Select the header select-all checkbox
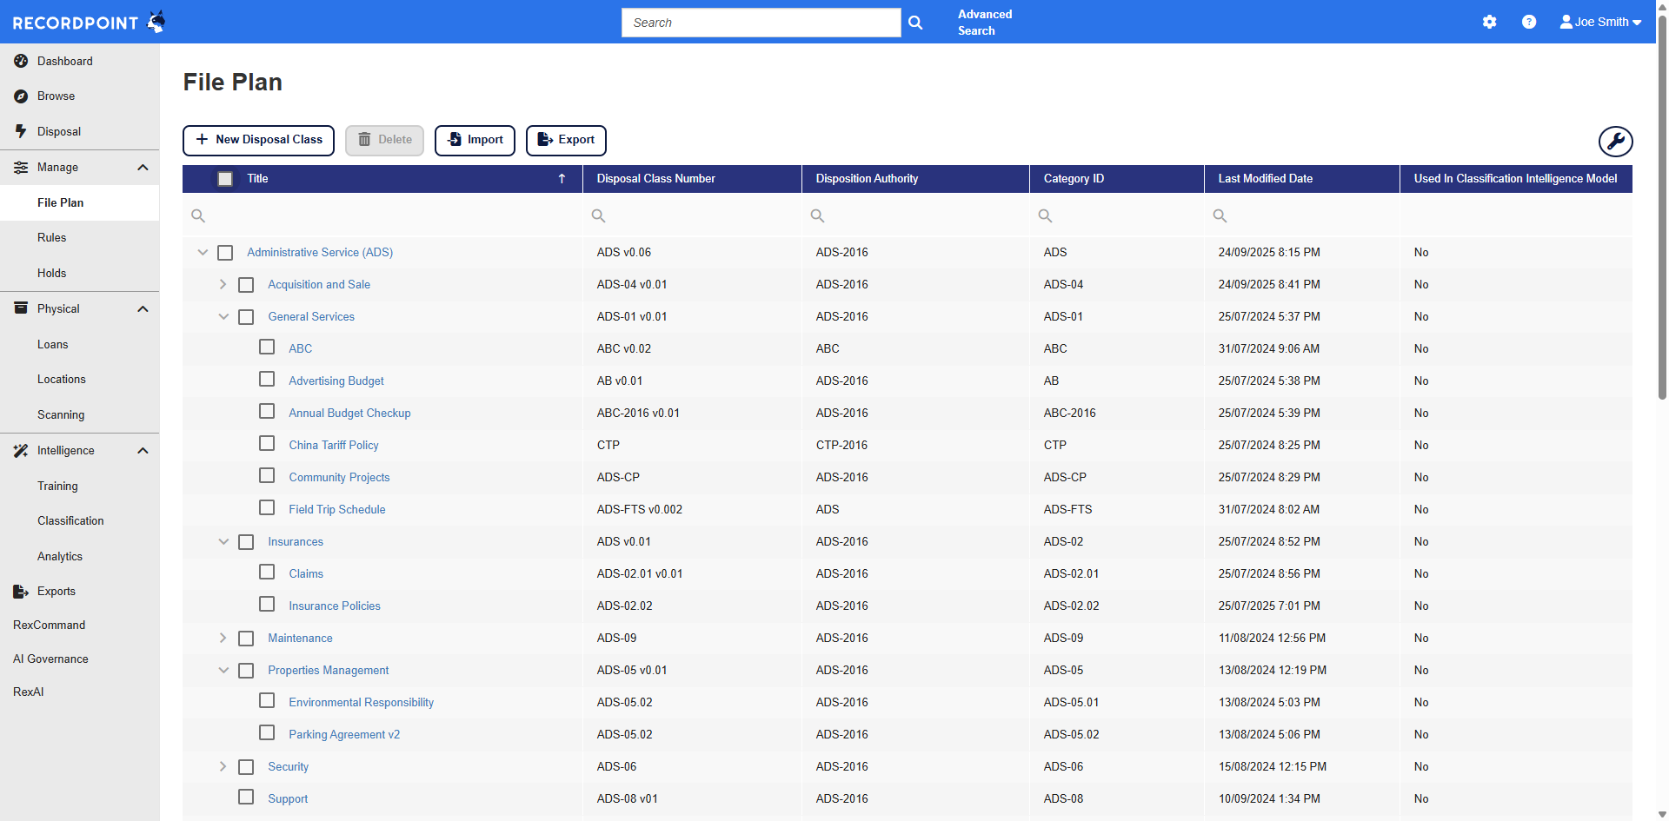Image resolution: width=1669 pixels, height=821 pixels. click(x=225, y=179)
